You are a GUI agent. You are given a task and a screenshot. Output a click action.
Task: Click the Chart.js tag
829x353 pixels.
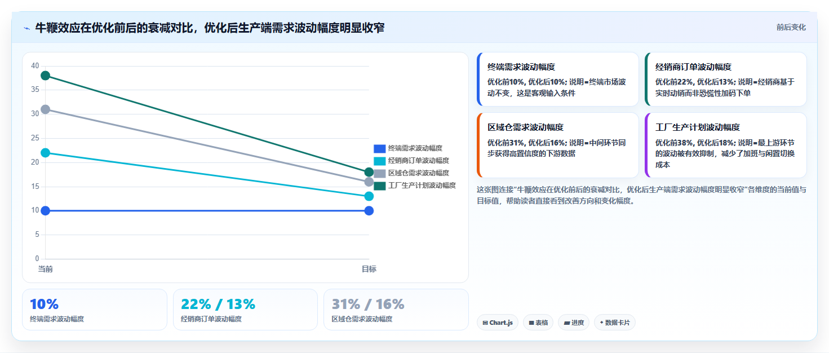[498, 323]
